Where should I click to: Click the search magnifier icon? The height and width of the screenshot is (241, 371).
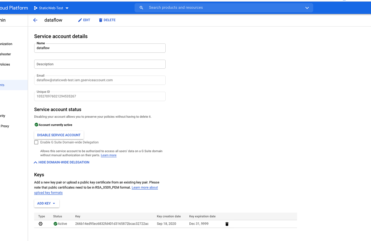pos(141,7)
